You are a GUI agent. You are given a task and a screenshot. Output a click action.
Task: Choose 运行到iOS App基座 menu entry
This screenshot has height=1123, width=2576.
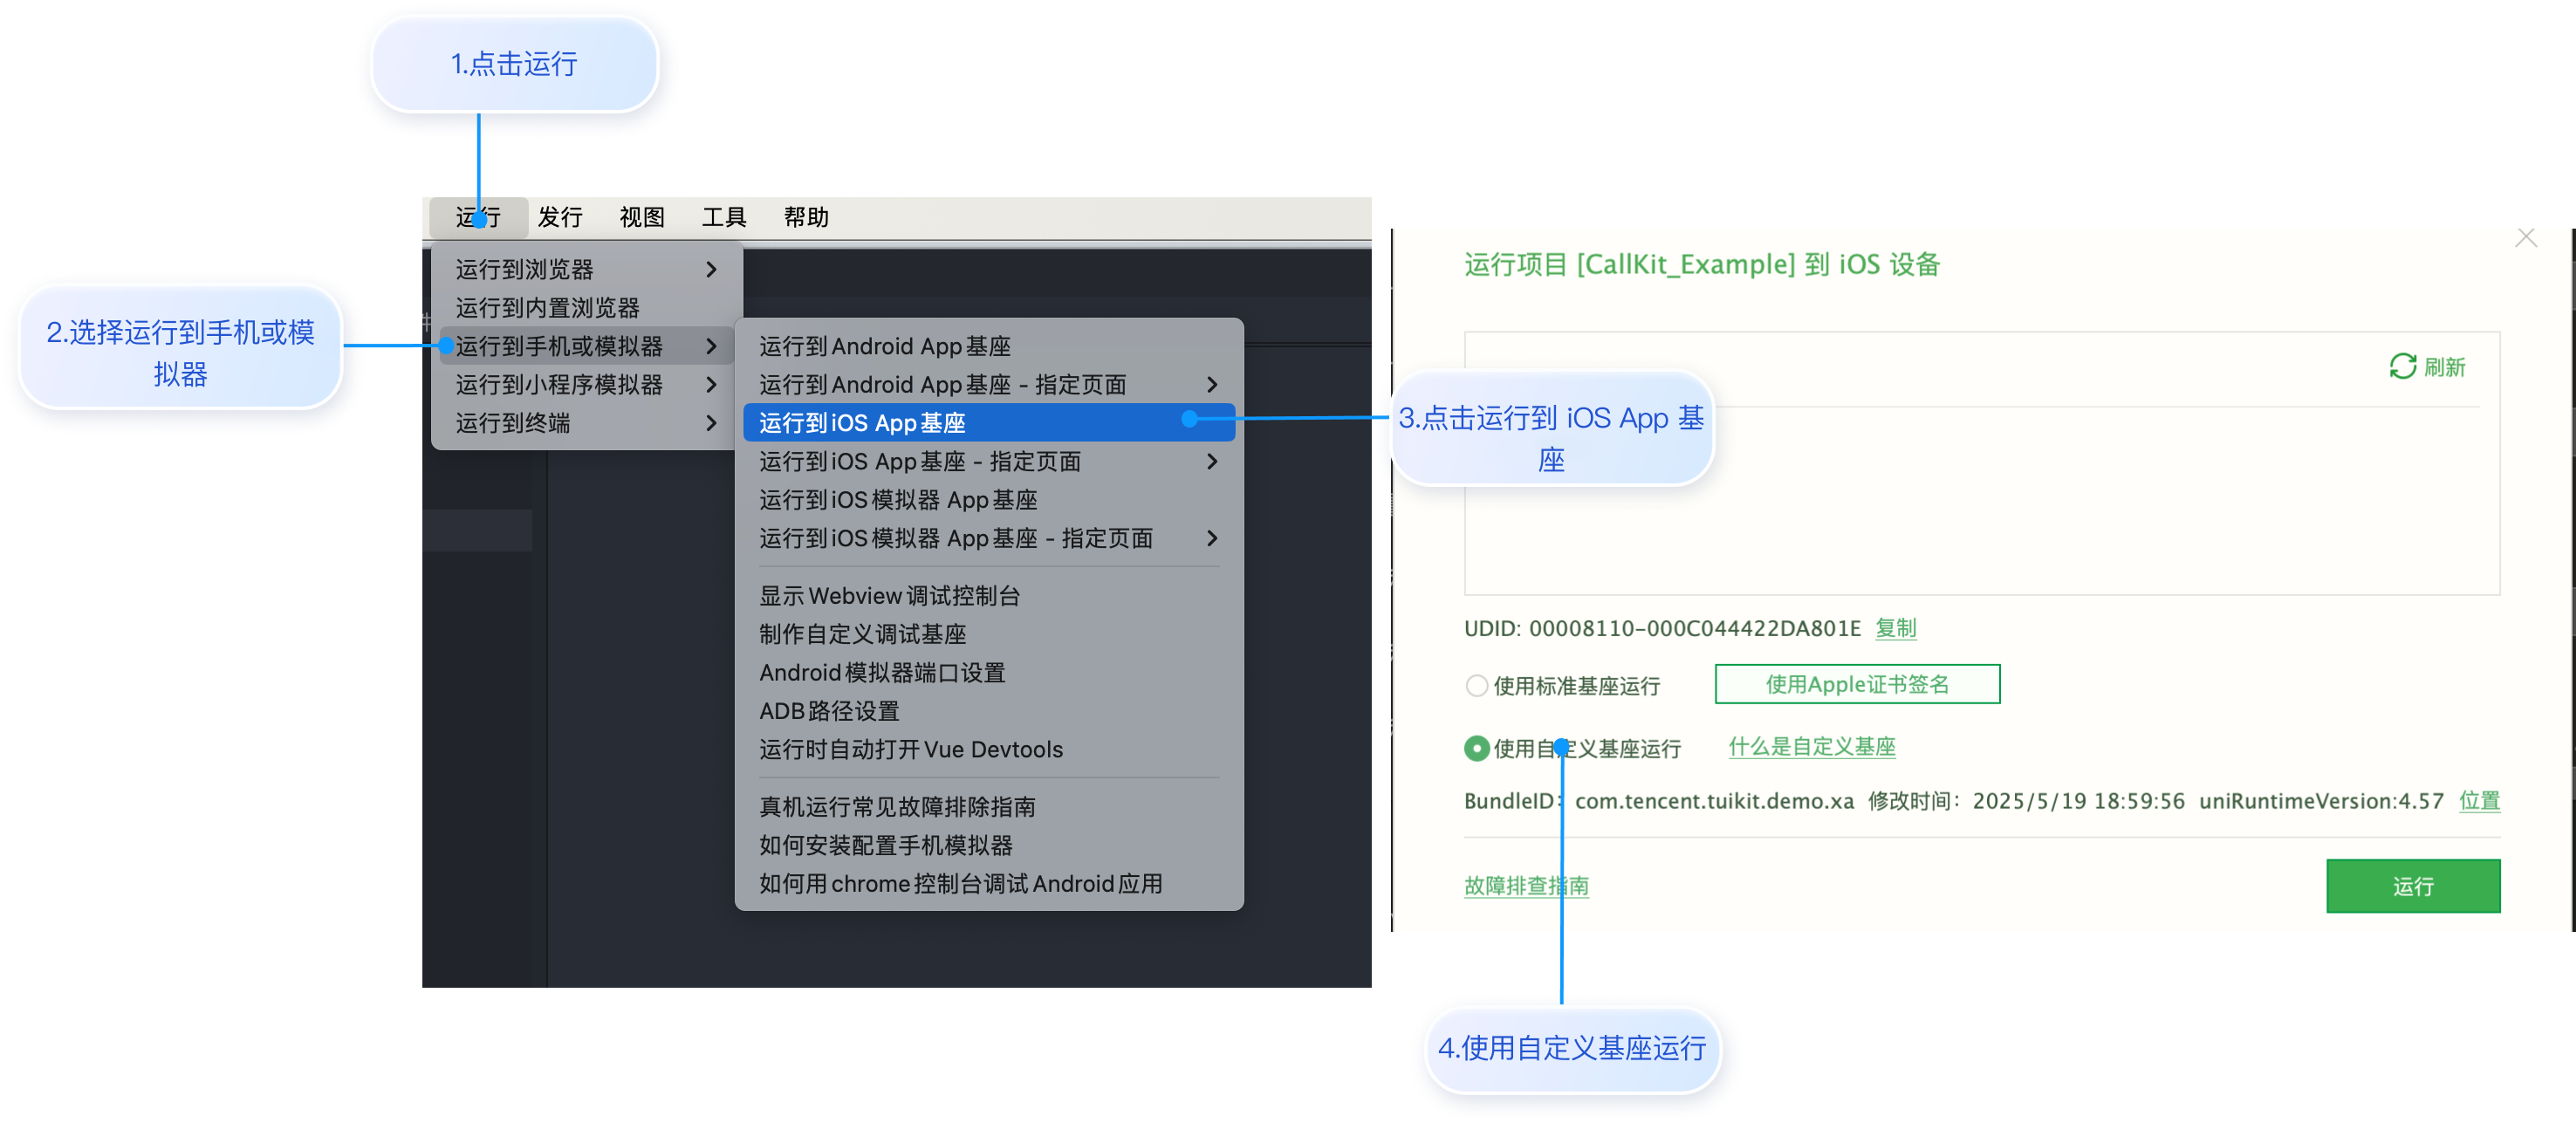[x=862, y=423]
